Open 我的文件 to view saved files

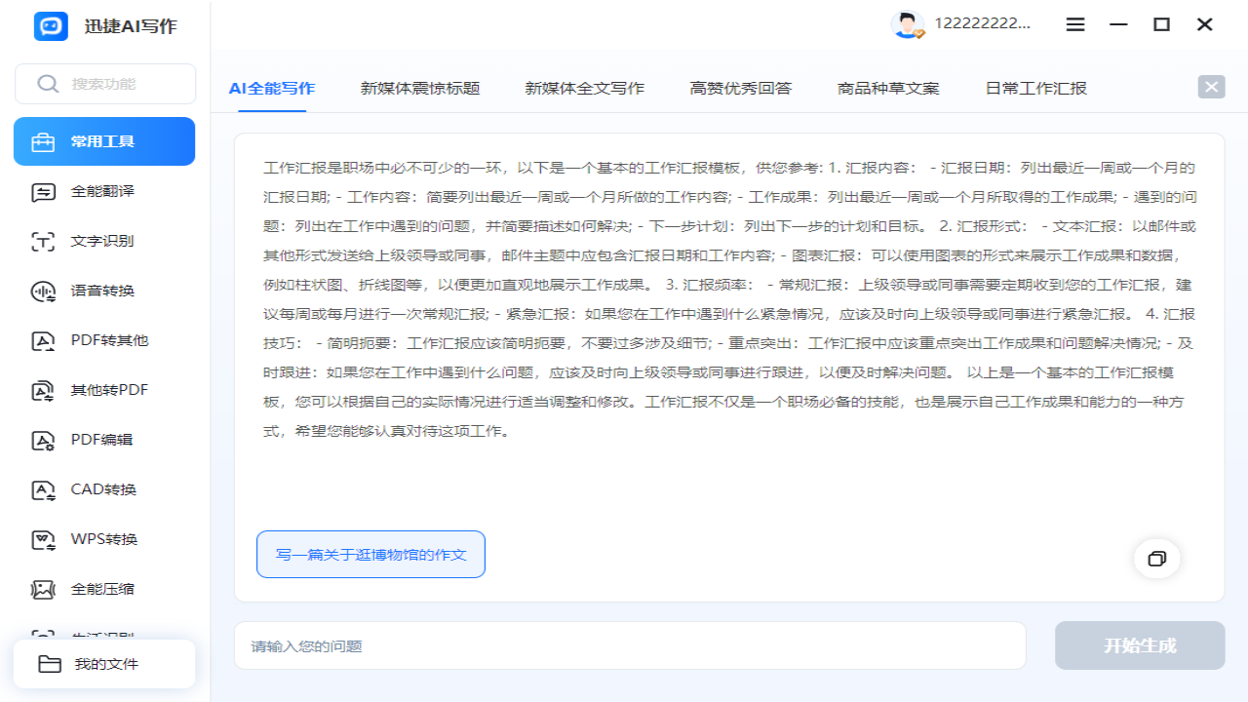pyautogui.click(x=103, y=664)
